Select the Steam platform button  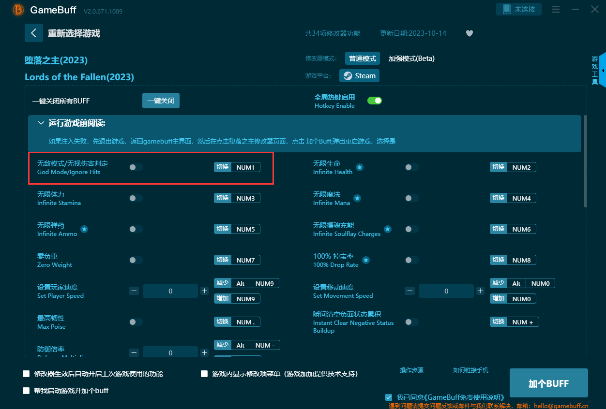coord(359,76)
